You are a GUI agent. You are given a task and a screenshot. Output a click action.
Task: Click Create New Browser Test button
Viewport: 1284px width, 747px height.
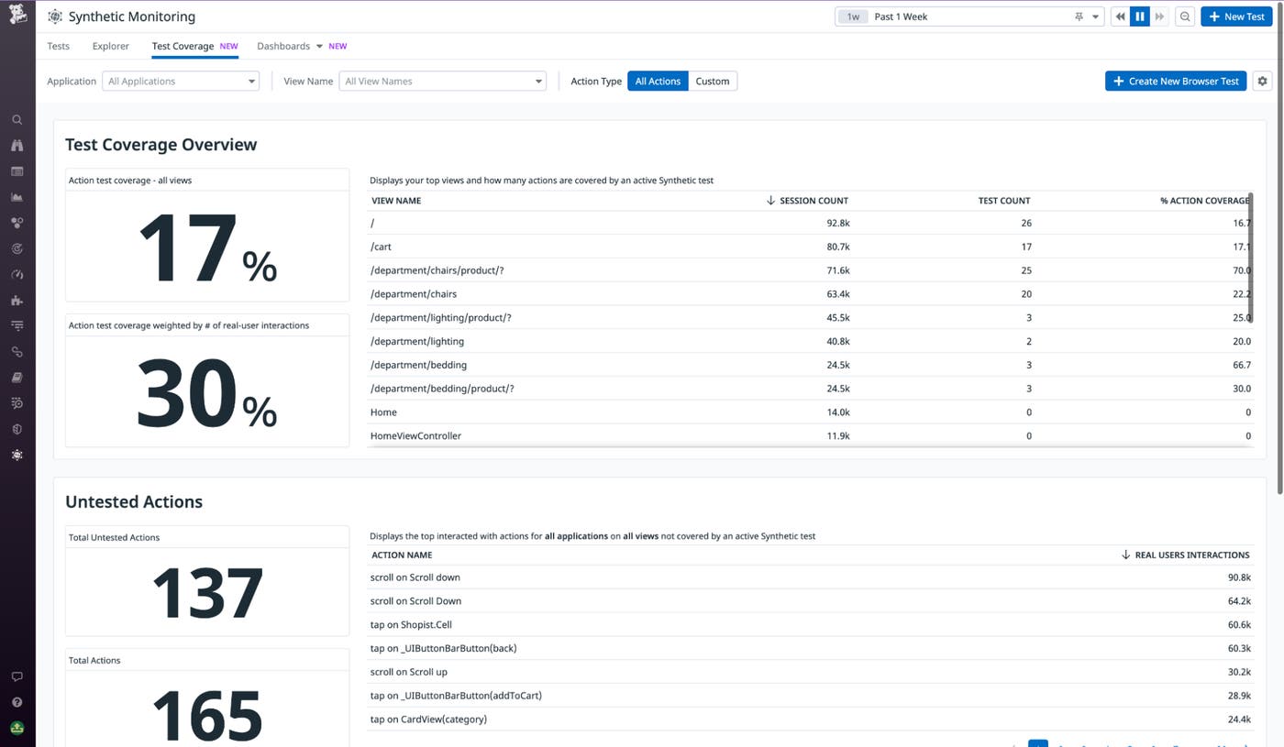coord(1176,81)
